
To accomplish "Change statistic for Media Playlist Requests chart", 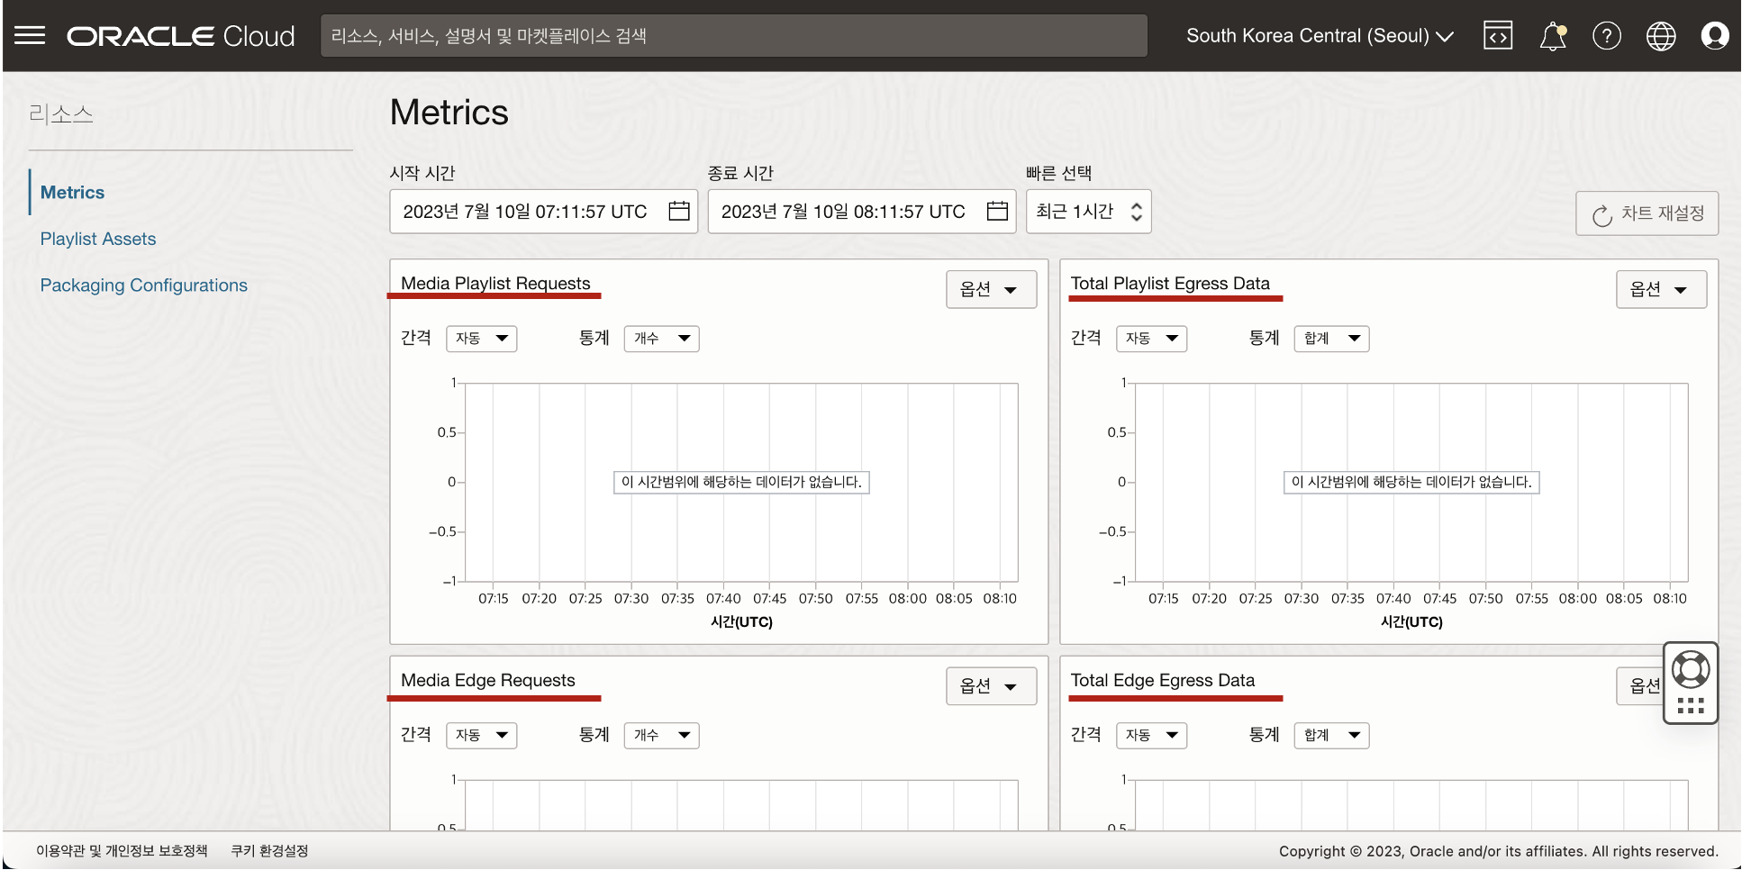I will [662, 339].
